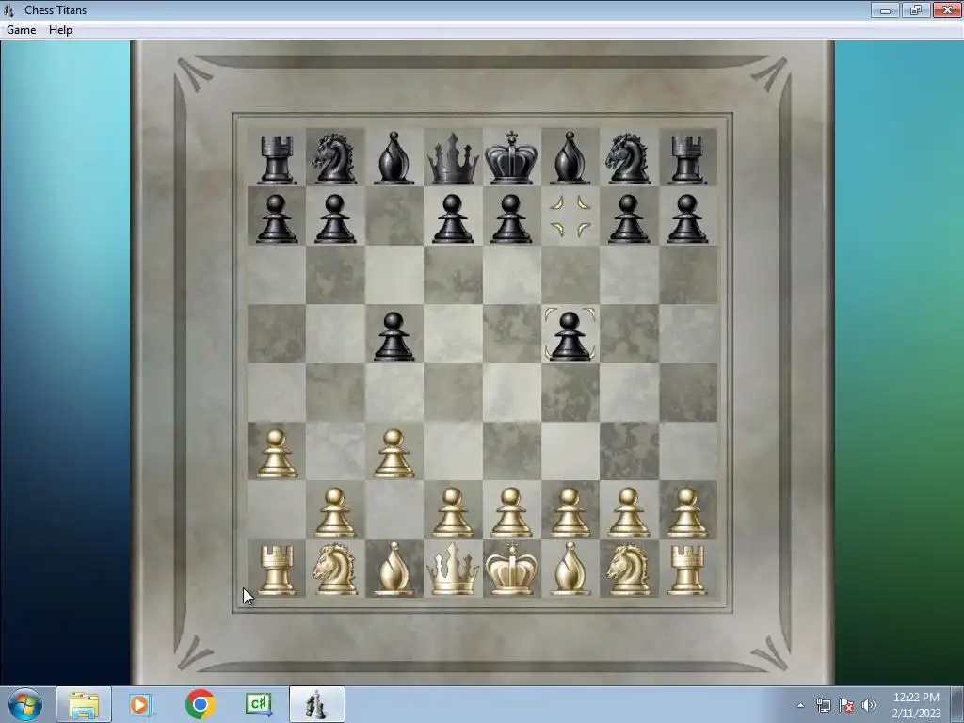Restore down the Chess Titans window
The height and width of the screenshot is (723, 964).
coord(916,9)
